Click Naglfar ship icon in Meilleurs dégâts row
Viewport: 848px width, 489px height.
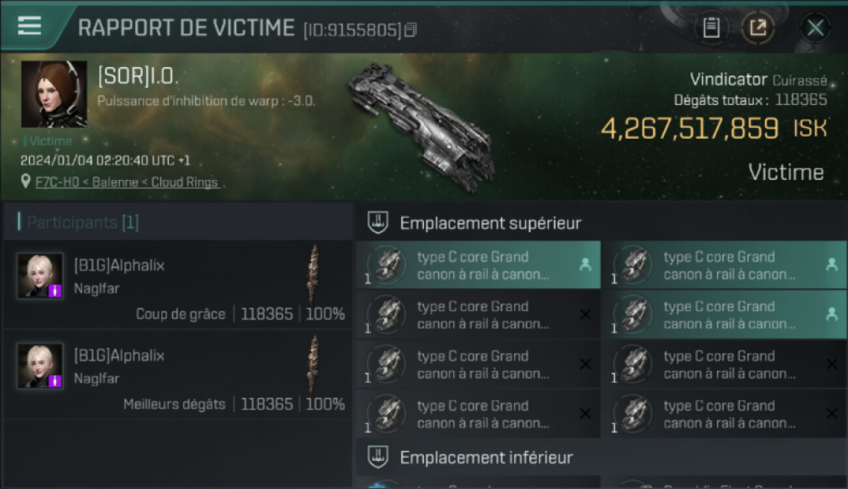(x=314, y=364)
